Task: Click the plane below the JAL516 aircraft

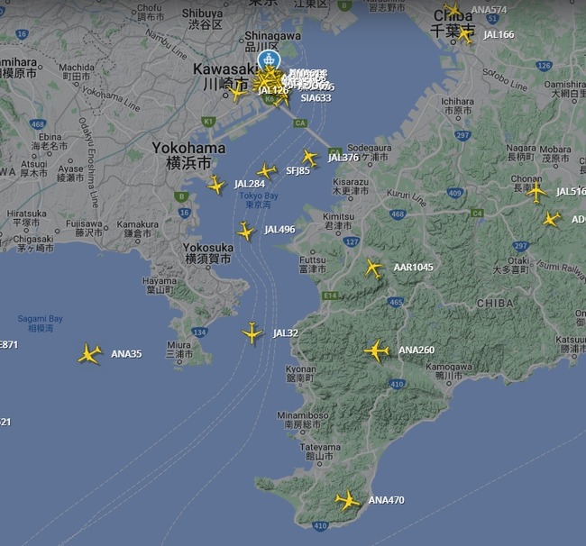Action: (x=551, y=219)
